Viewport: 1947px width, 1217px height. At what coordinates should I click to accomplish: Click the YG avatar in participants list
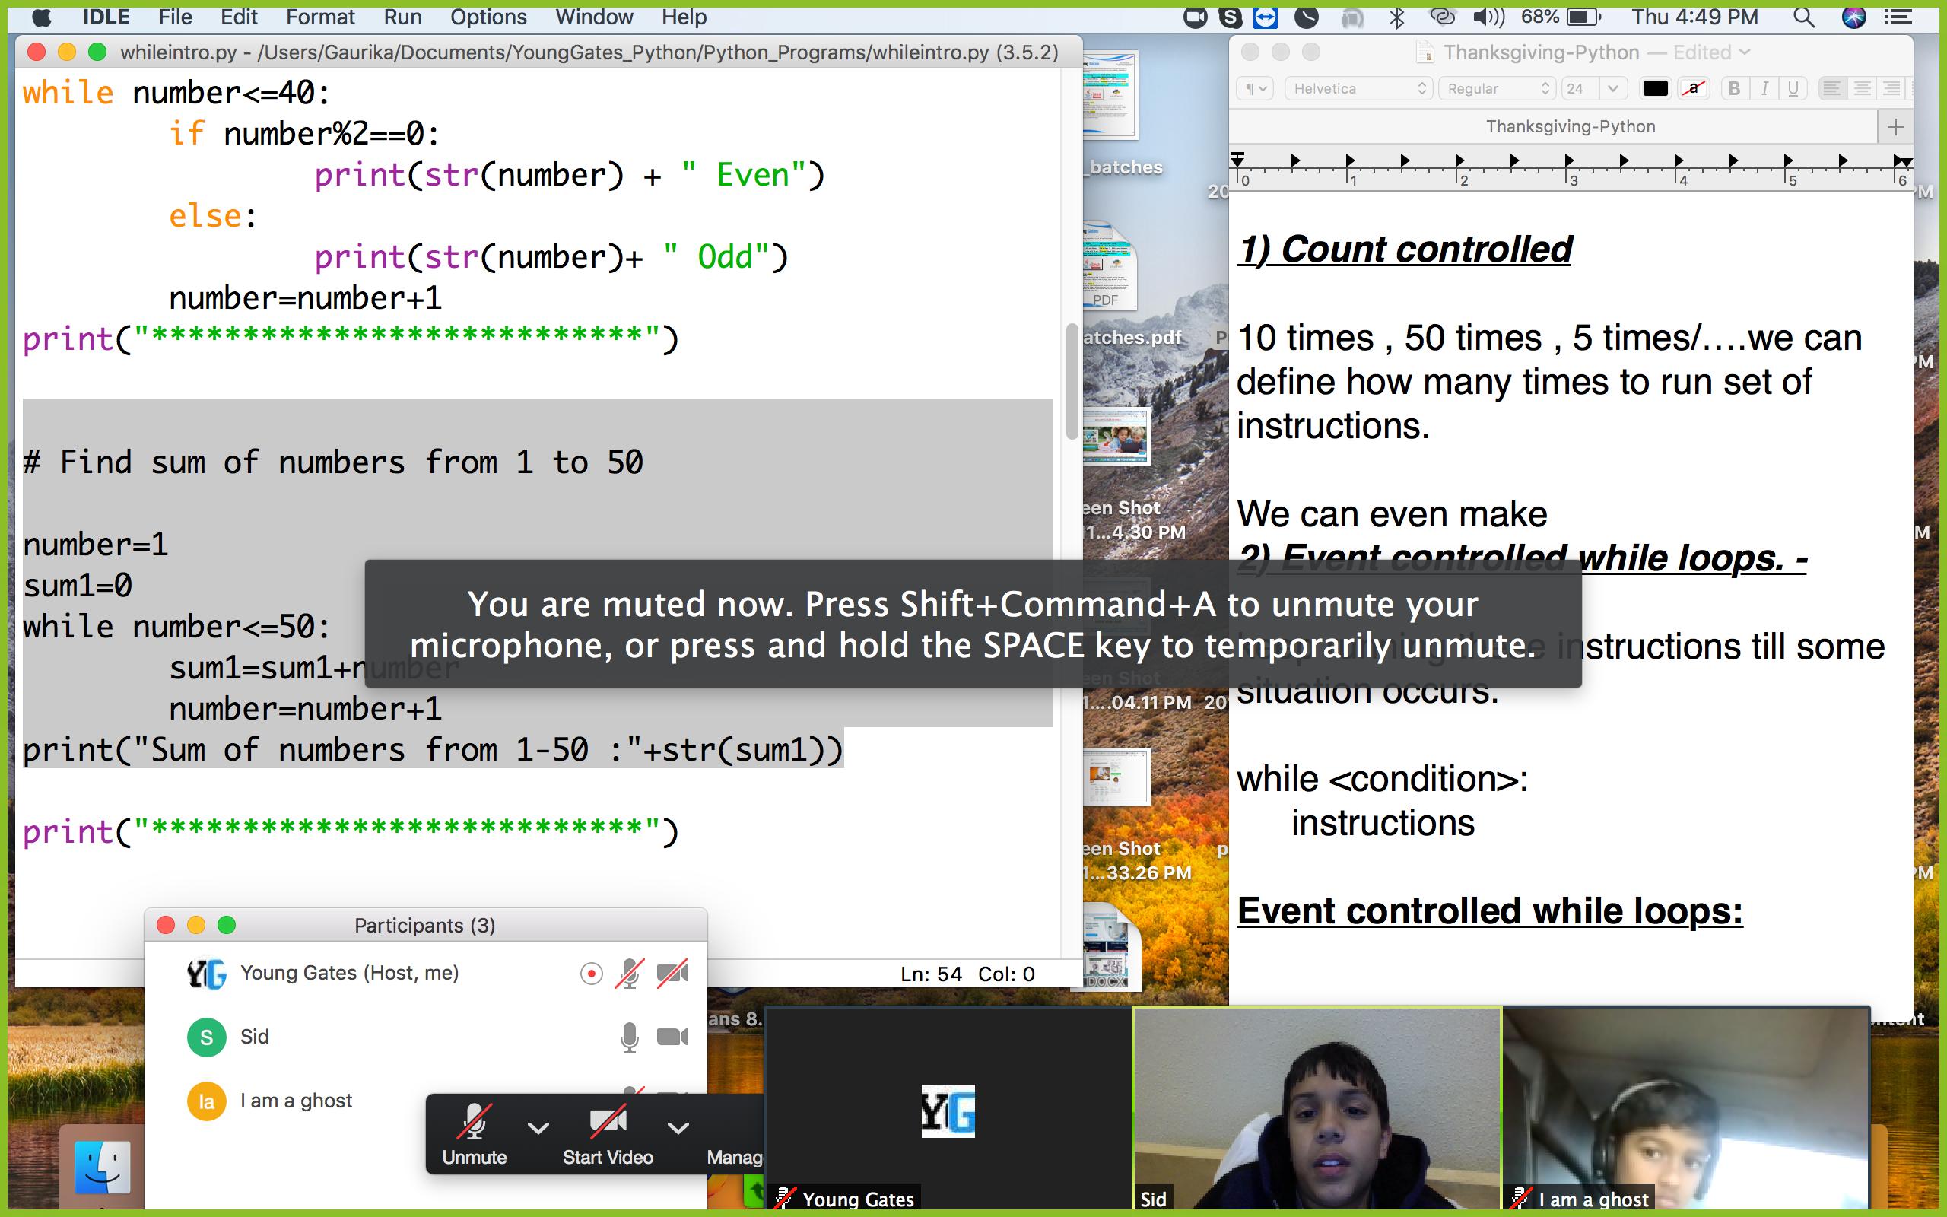207,974
